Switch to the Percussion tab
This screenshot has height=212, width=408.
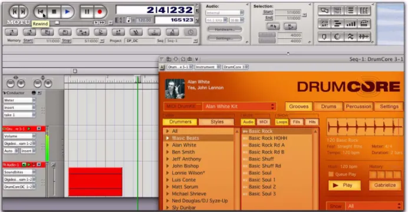click(x=358, y=107)
